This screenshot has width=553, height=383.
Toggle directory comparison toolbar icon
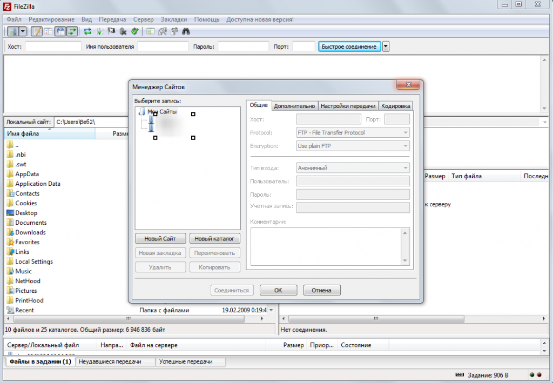click(163, 31)
